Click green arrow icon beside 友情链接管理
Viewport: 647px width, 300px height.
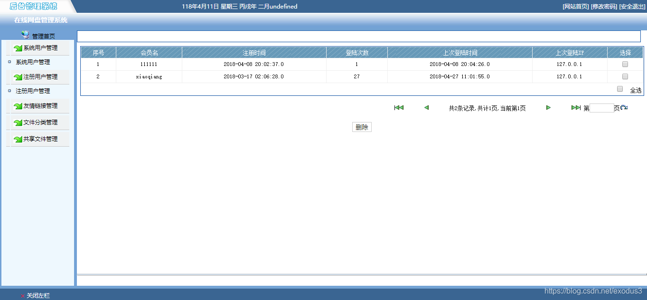click(x=18, y=106)
